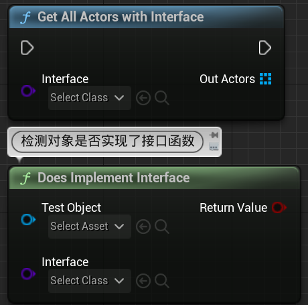Click output execution pin on Get All Actors
The image size is (308, 305).
pos(265,48)
